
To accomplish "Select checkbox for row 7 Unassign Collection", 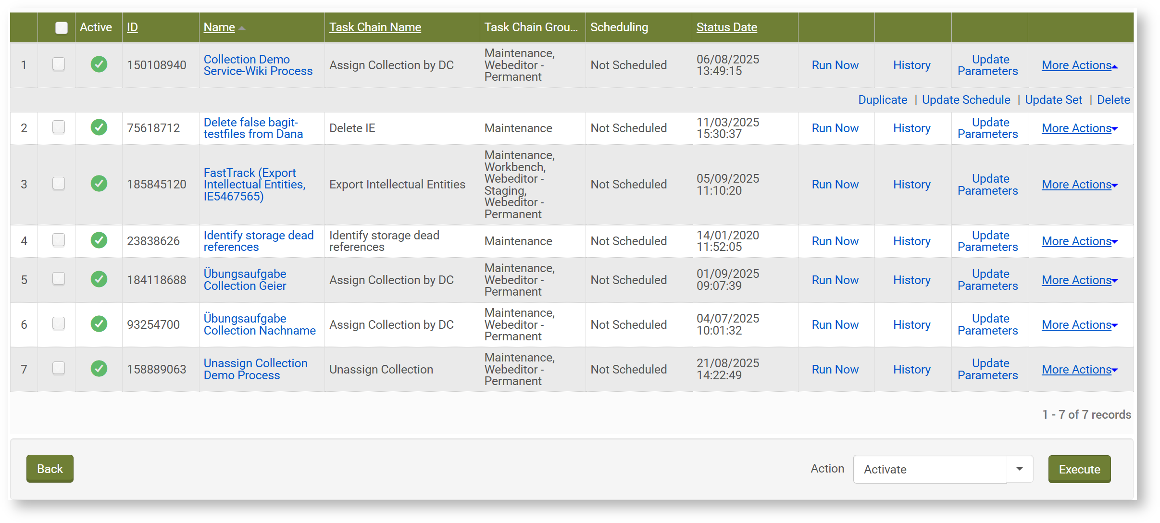I will point(59,368).
